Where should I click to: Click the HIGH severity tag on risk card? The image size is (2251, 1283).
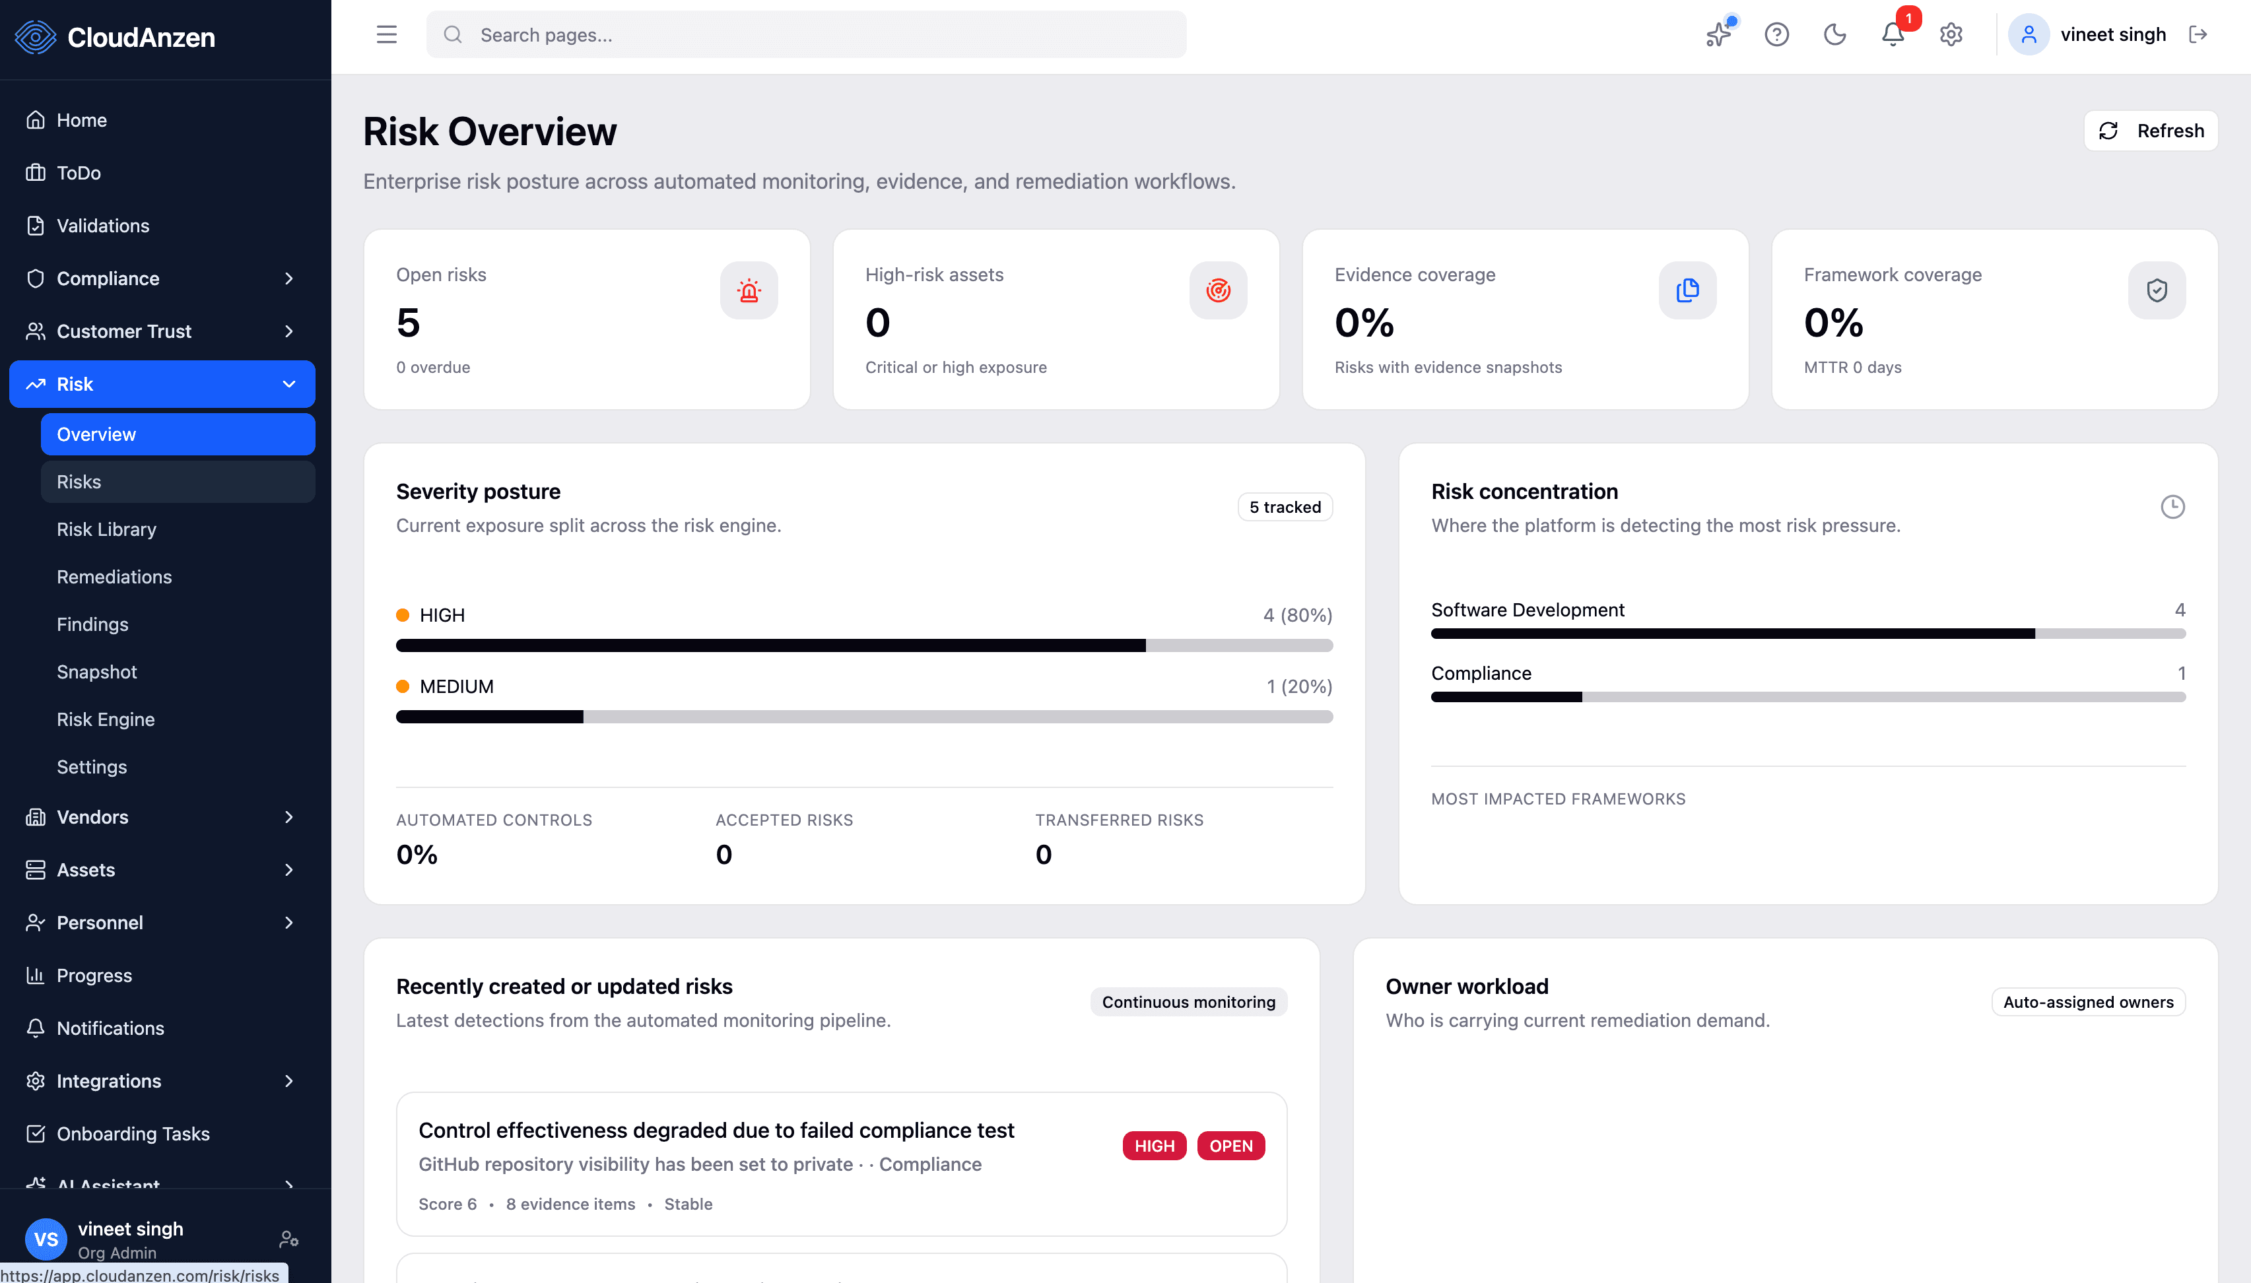[1155, 1146]
